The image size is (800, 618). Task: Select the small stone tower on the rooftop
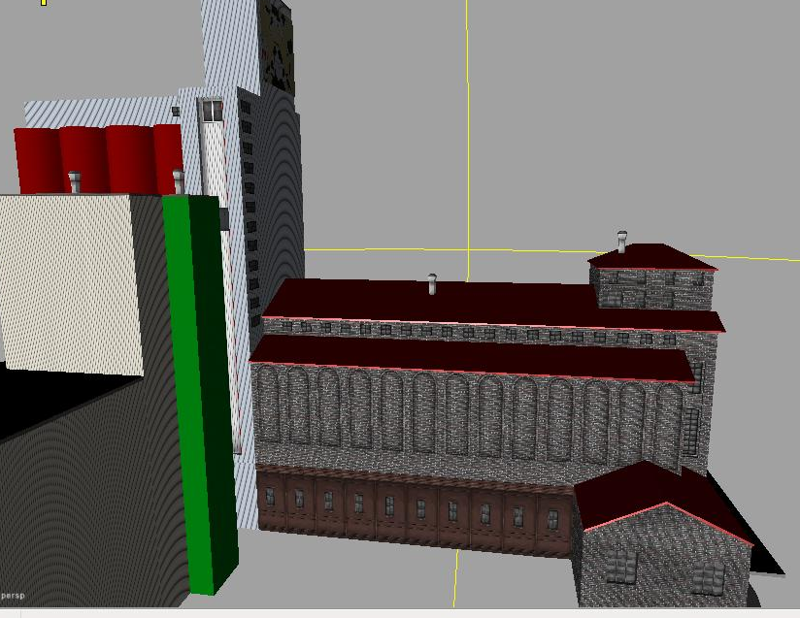tap(652, 277)
